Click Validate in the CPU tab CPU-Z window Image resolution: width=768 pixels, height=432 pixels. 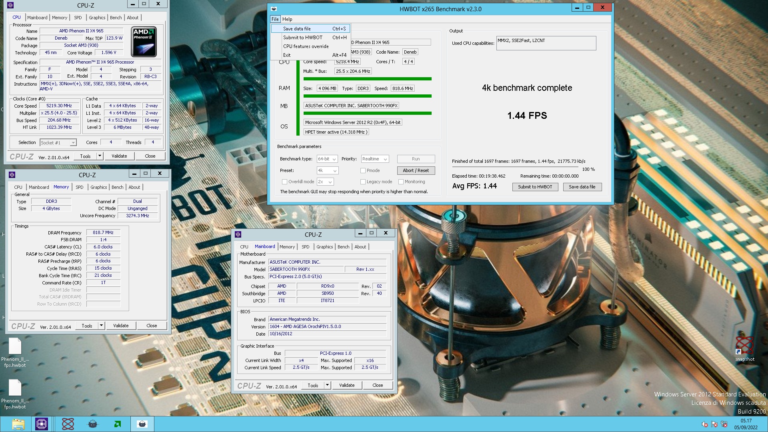pos(119,156)
